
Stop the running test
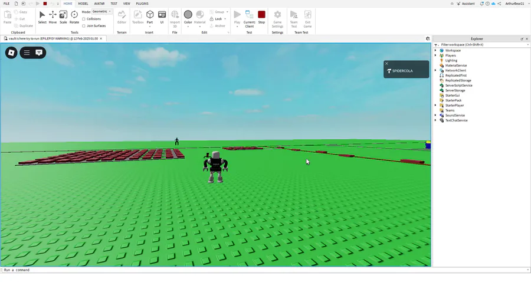(261, 17)
